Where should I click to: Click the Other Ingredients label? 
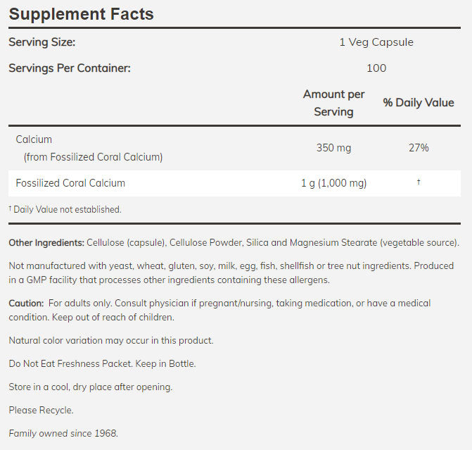point(46,243)
